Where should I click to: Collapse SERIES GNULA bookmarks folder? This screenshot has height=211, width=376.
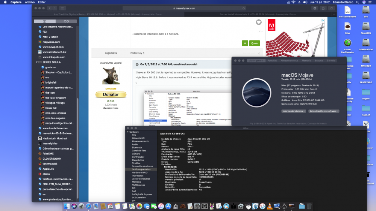click(37, 62)
